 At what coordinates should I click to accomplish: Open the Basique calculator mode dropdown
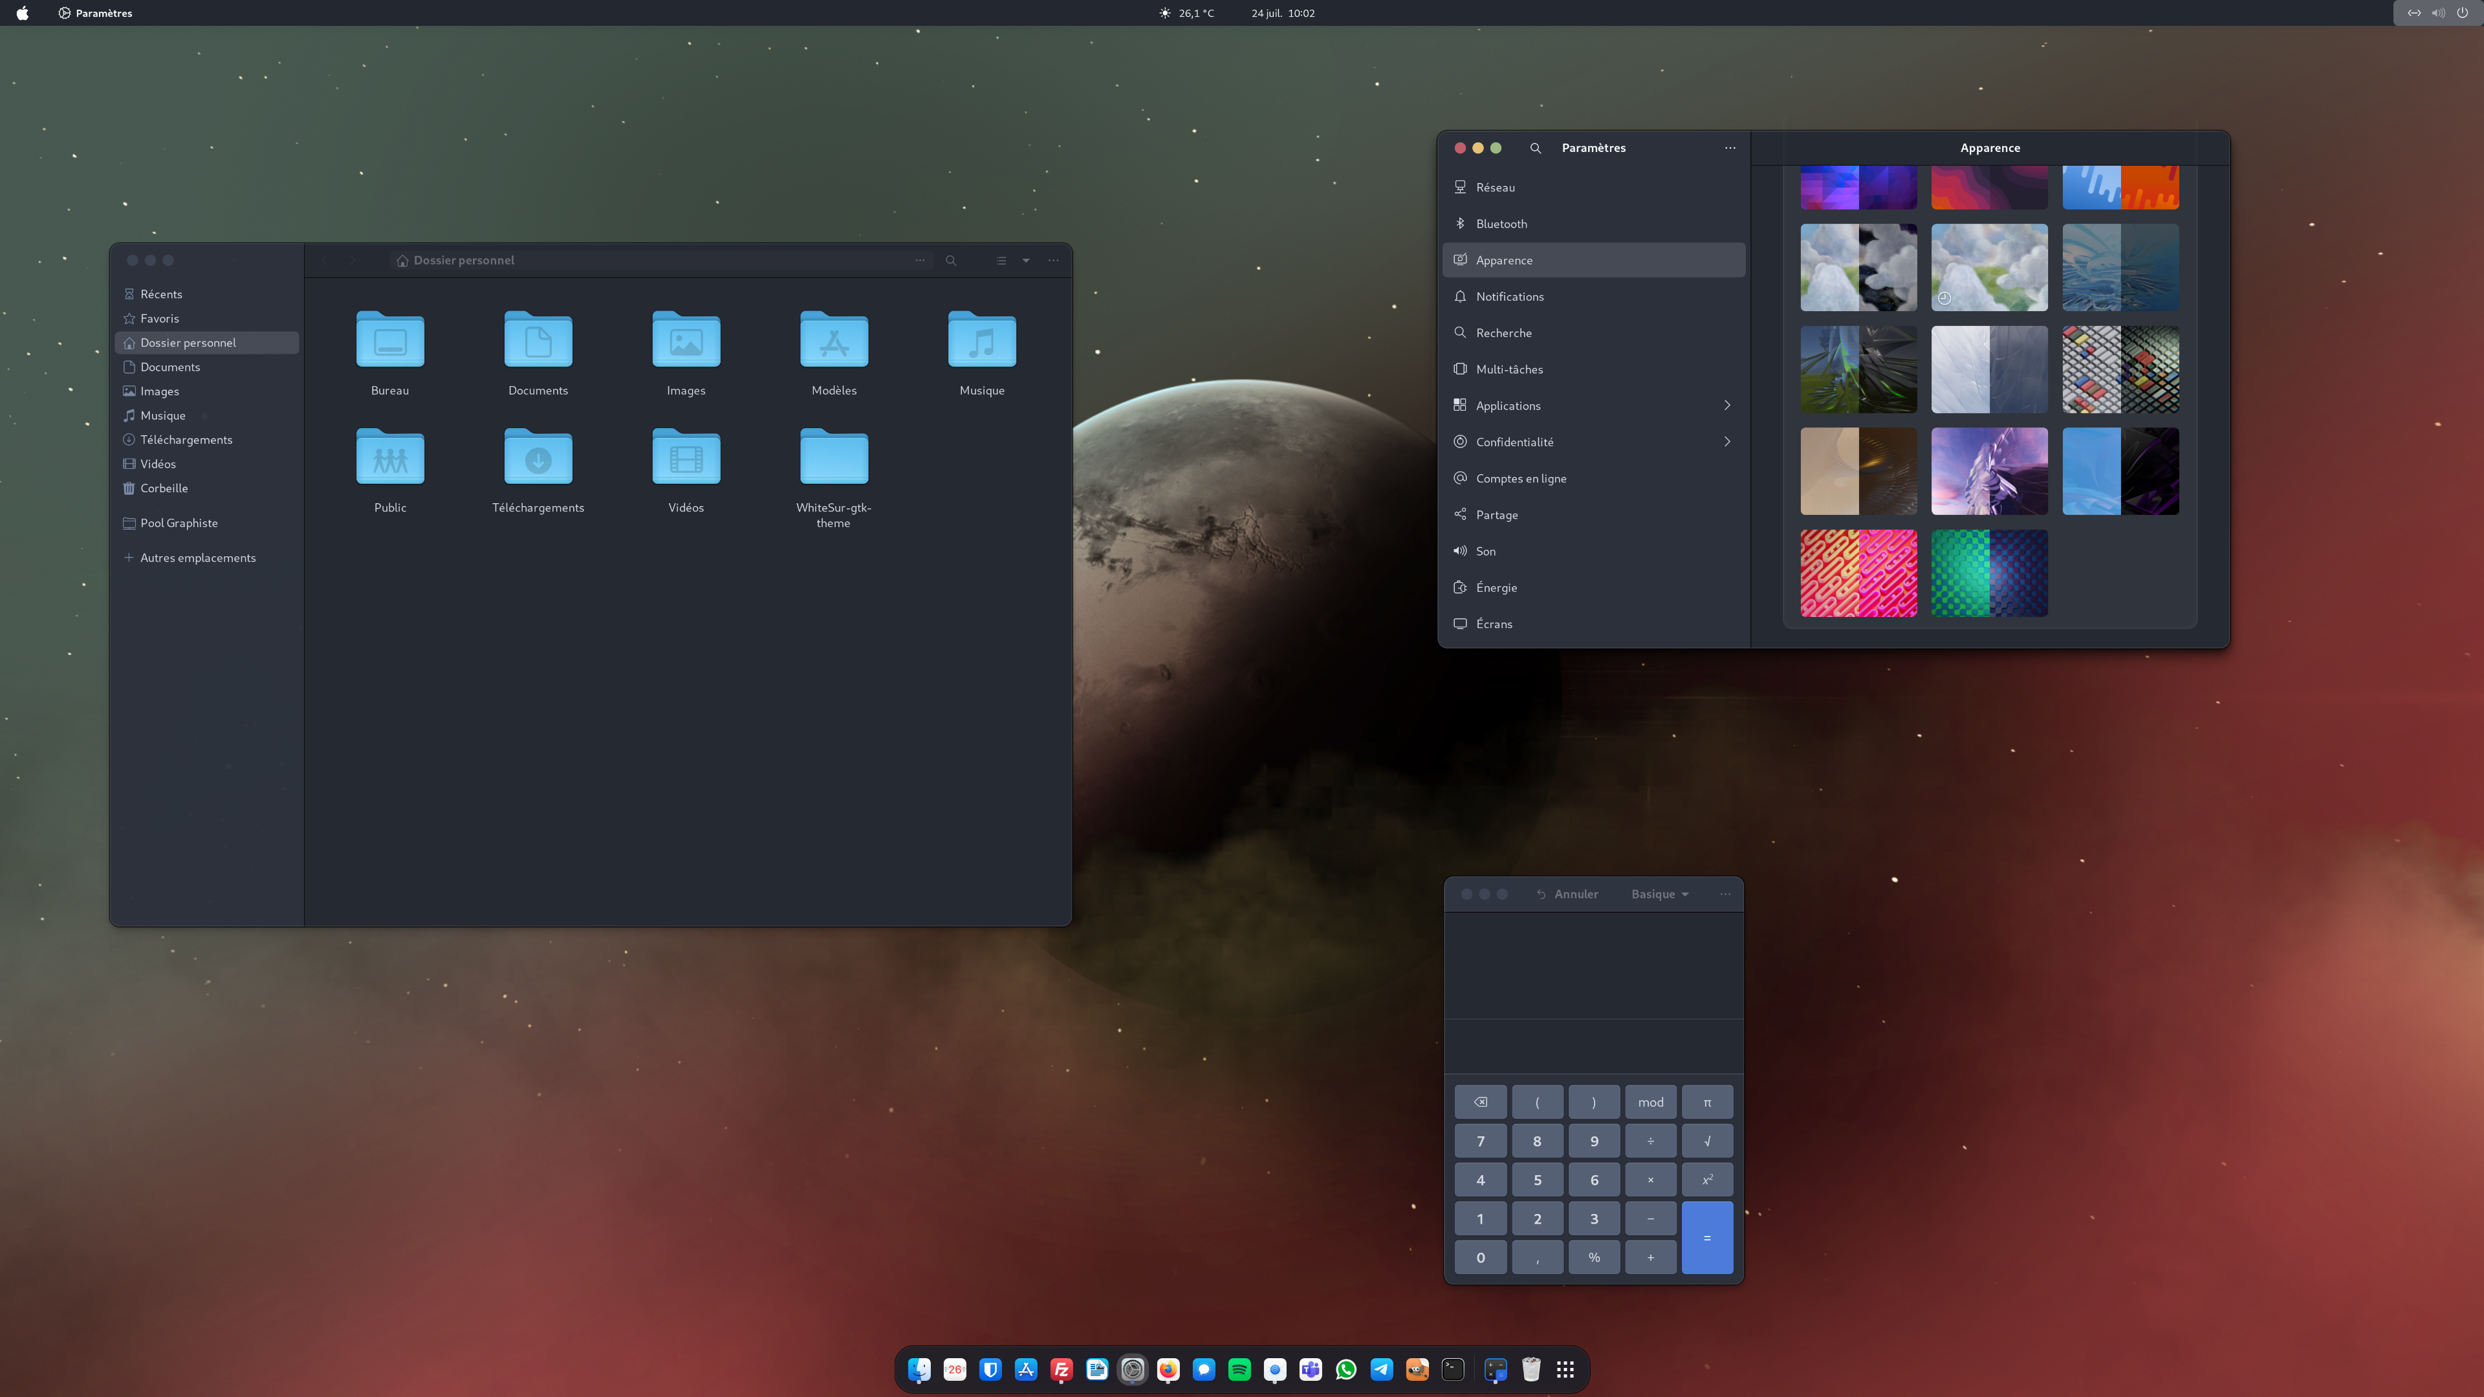tap(1659, 894)
